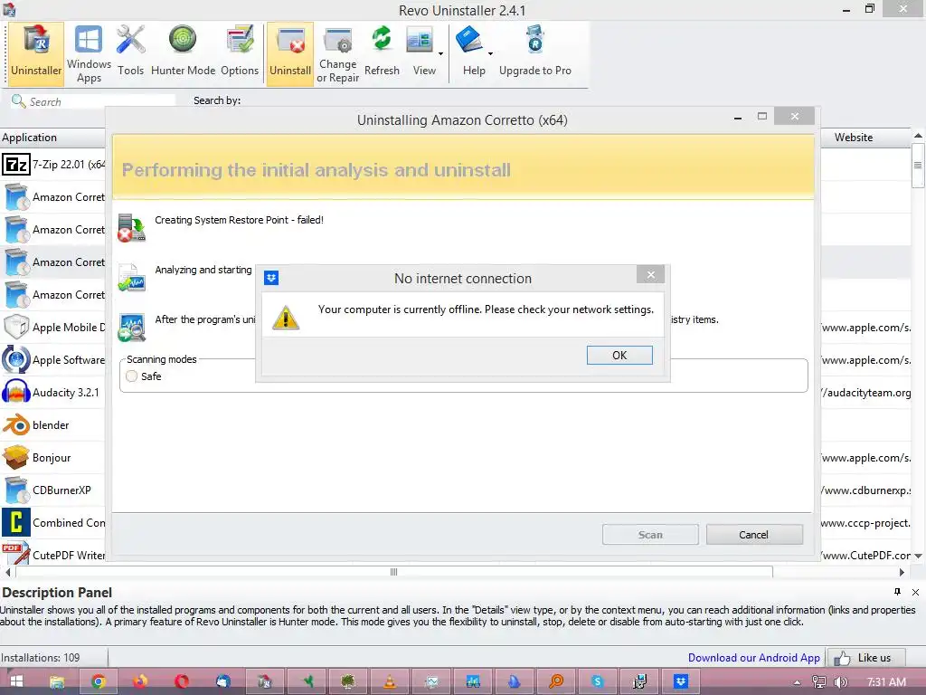Screen dimensions: 926x695
Task: Expand the Help dropdown arrow
Action: (x=490, y=53)
